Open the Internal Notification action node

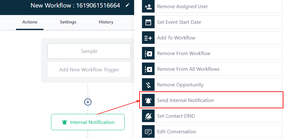(x=88, y=122)
